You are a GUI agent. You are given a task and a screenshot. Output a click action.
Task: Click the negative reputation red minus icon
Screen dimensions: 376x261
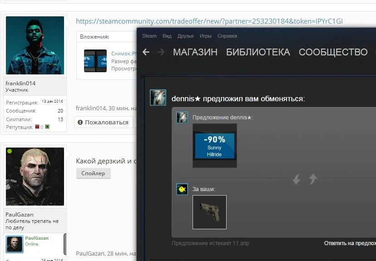coord(37,127)
